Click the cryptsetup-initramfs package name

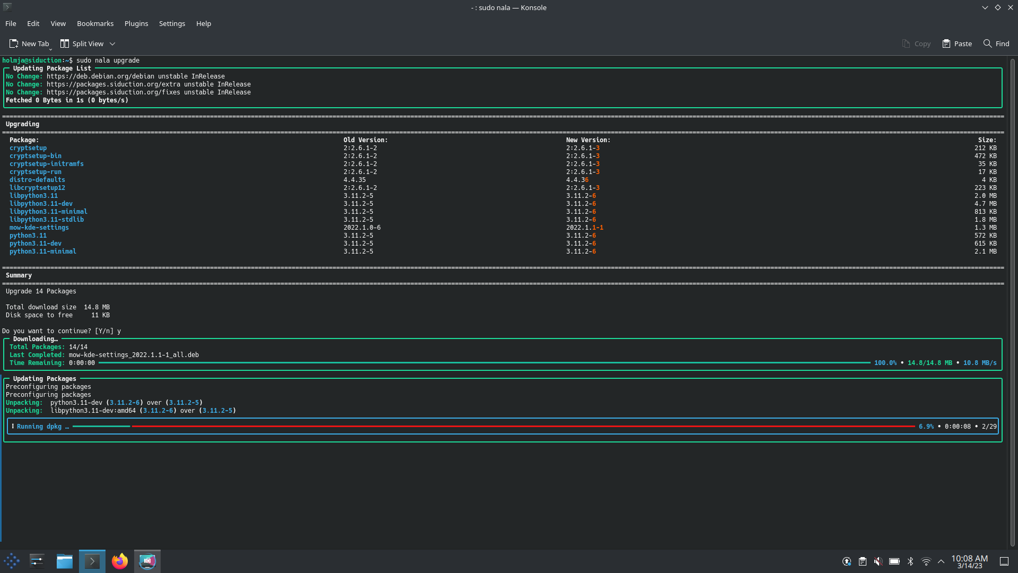[47, 164]
